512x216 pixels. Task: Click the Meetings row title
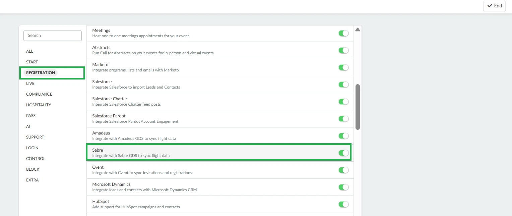tap(101, 31)
